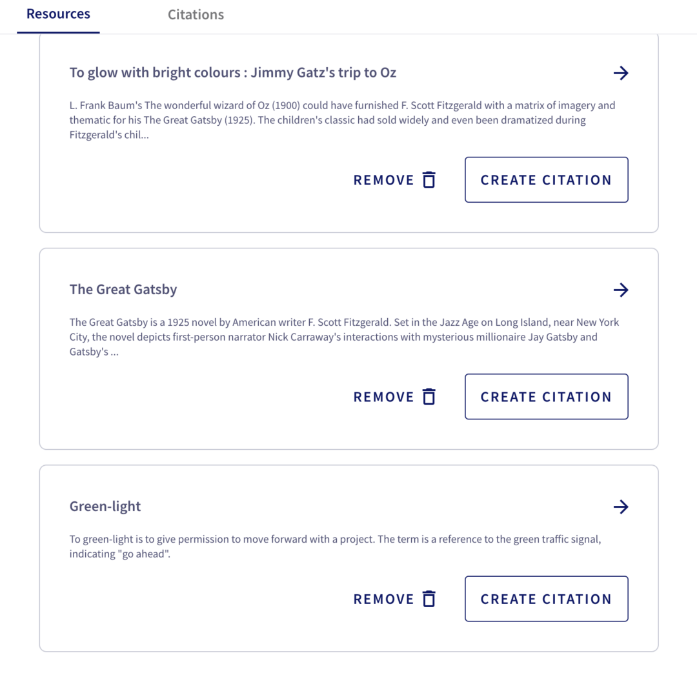Image resolution: width=697 pixels, height=693 pixels.
Task: Click Create Citation for the Oz resource
Action: point(546,179)
